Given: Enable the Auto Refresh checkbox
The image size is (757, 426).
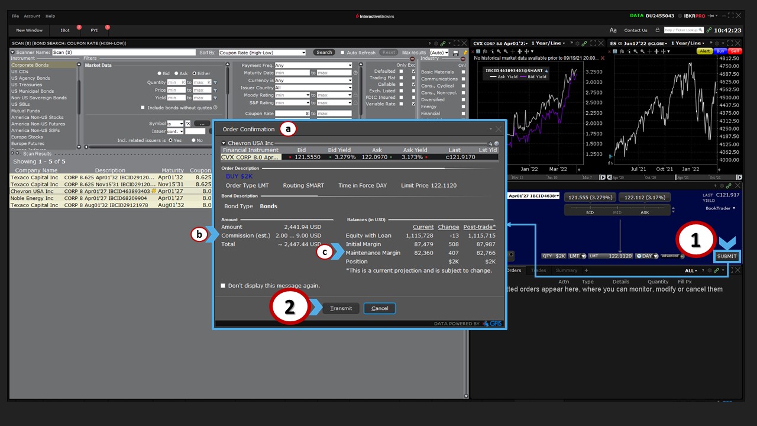Looking at the screenshot, I should pyautogui.click(x=342, y=53).
